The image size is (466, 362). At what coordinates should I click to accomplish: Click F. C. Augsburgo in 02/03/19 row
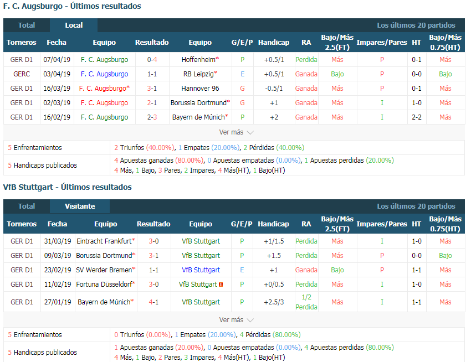pyautogui.click(x=104, y=103)
